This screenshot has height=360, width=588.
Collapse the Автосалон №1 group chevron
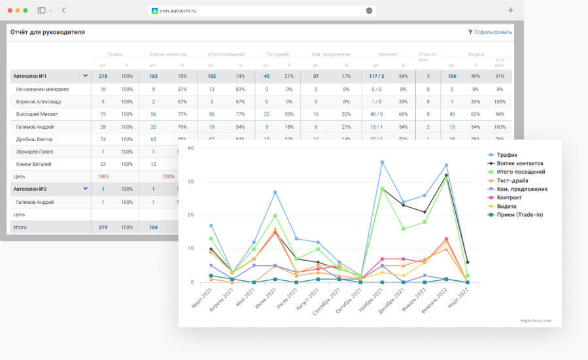click(85, 76)
